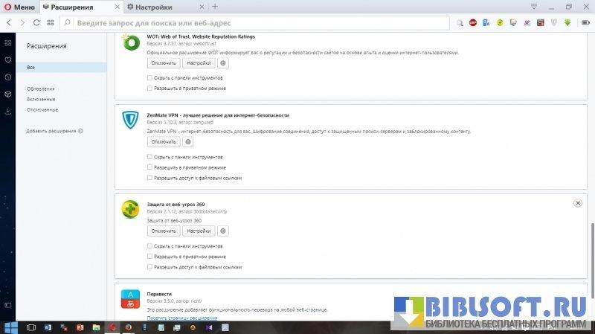Open Speed Dial from sidebar

click(8, 43)
